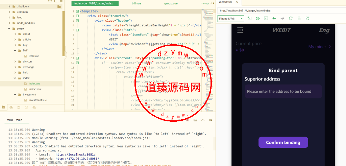
Task: Go back in built-in web browser
Action: point(274,18)
